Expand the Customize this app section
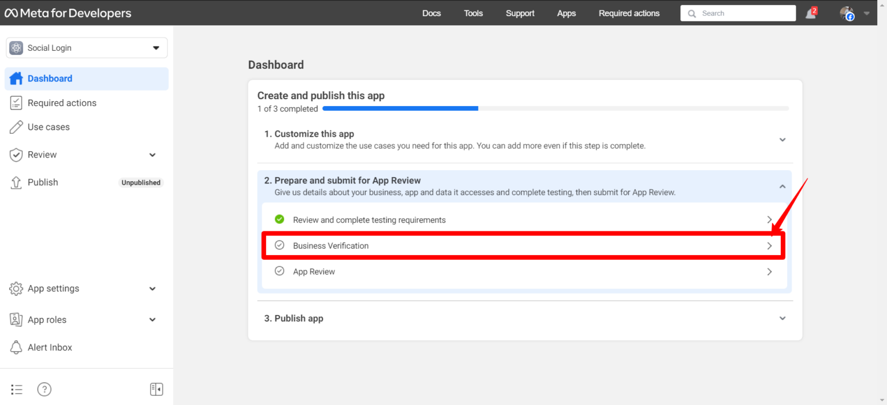Image resolution: width=887 pixels, height=405 pixels. (x=782, y=139)
